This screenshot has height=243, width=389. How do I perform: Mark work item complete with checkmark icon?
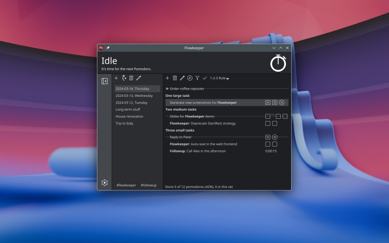coord(205,78)
